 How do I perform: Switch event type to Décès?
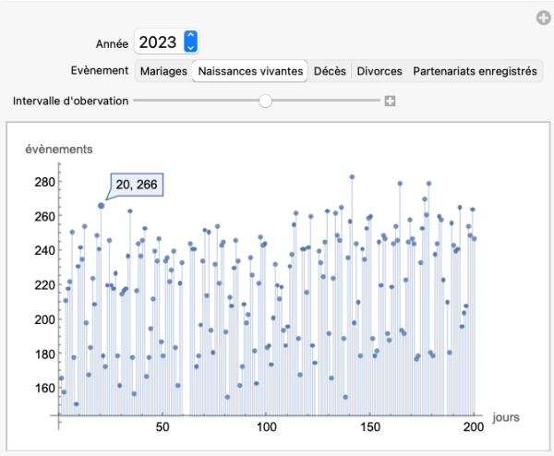tap(330, 71)
